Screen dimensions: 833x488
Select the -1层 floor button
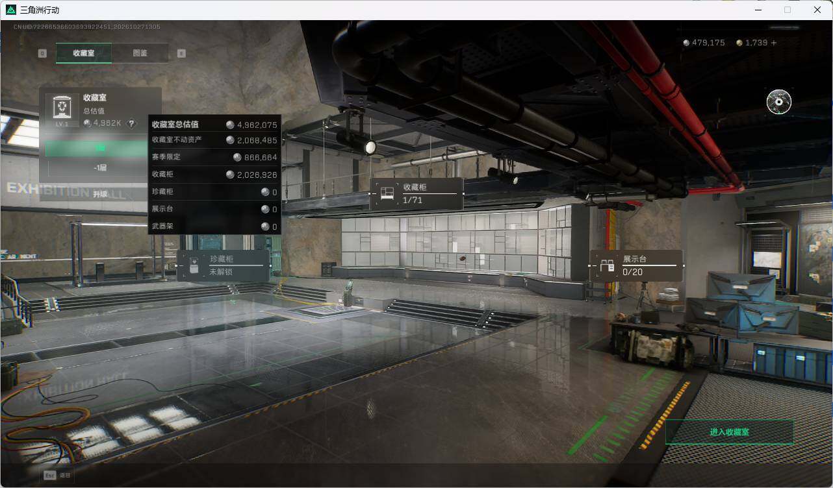click(x=99, y=167)
